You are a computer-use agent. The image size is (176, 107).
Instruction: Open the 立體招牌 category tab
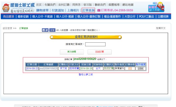163,17
